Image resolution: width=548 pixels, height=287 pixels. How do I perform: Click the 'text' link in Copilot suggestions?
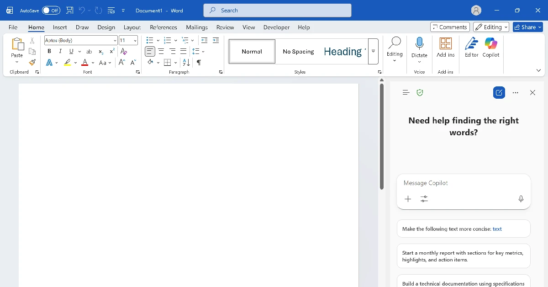click(497, 229)
